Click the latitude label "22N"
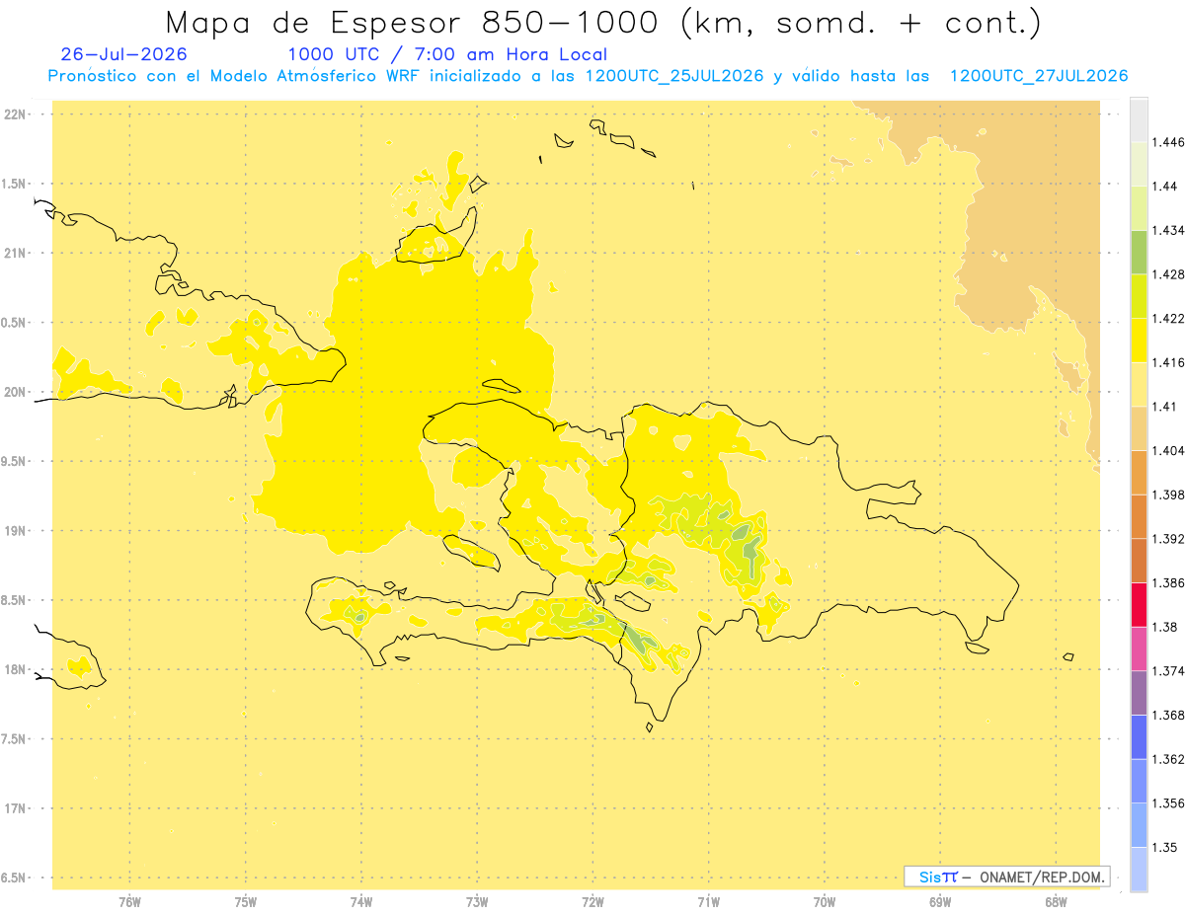Image resolution: width=1185 pixels, height=915 pixels. [17, 114]
